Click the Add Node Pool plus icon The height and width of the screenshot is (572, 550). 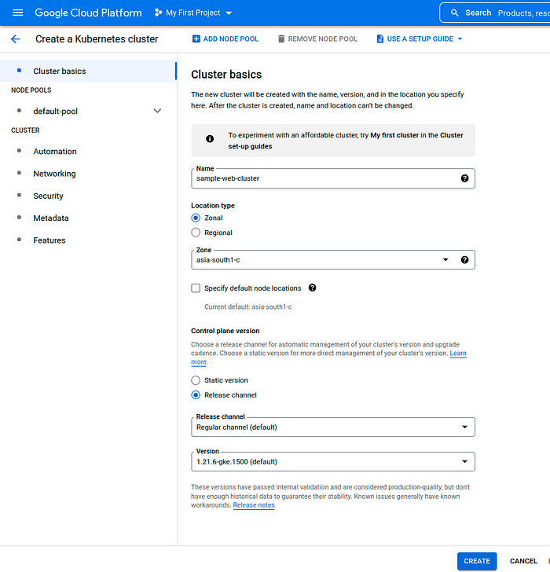point(196,38)
